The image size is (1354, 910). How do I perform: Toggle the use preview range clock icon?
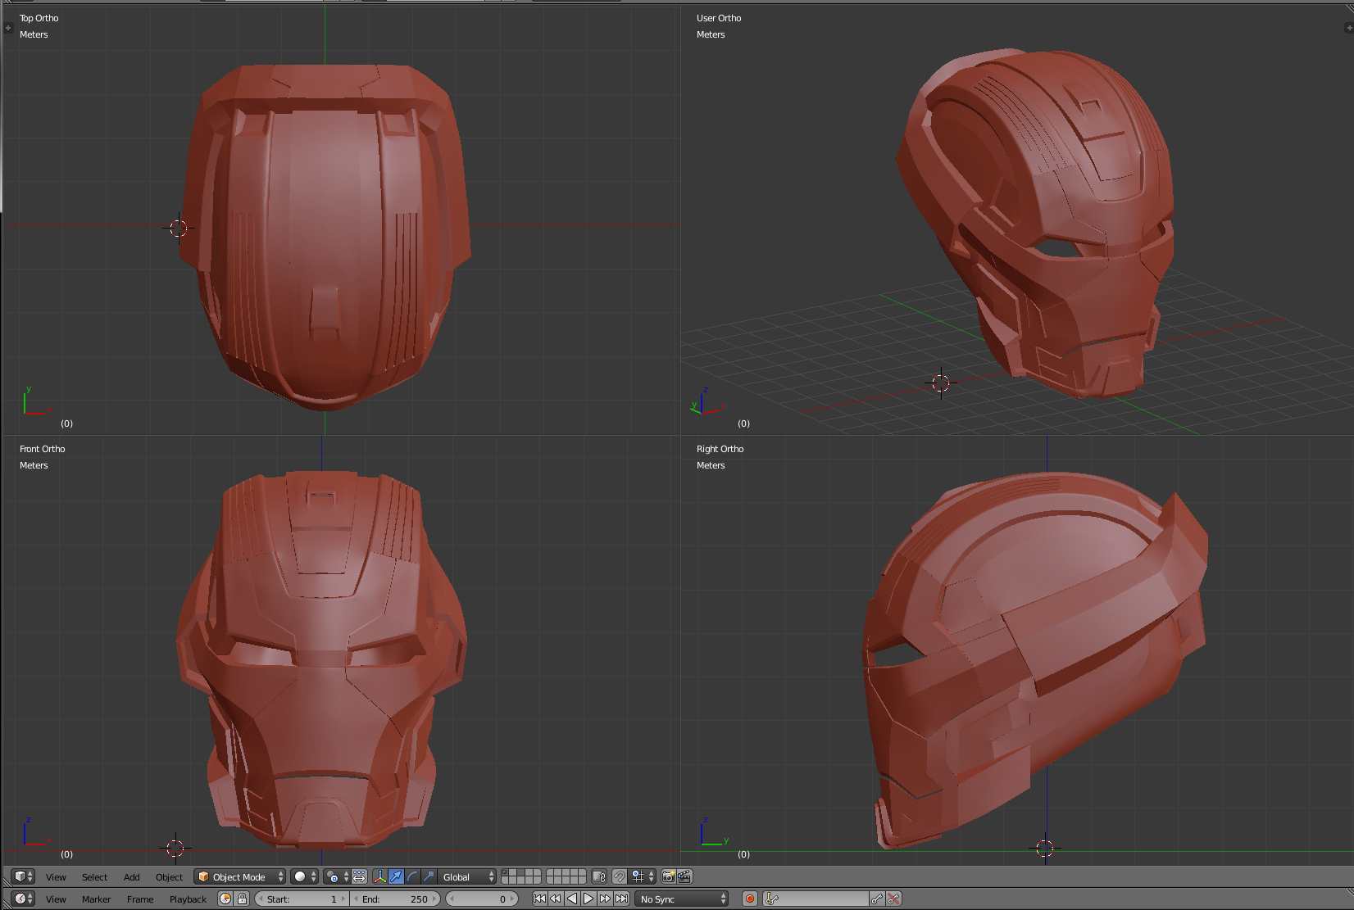pyautogui.click(x=225, y=899)
